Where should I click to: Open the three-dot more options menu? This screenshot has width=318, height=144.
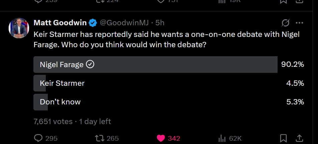(x=300, y=23)
